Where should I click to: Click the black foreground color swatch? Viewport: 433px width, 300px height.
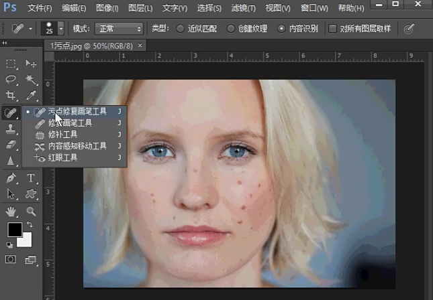click(14, 229)
